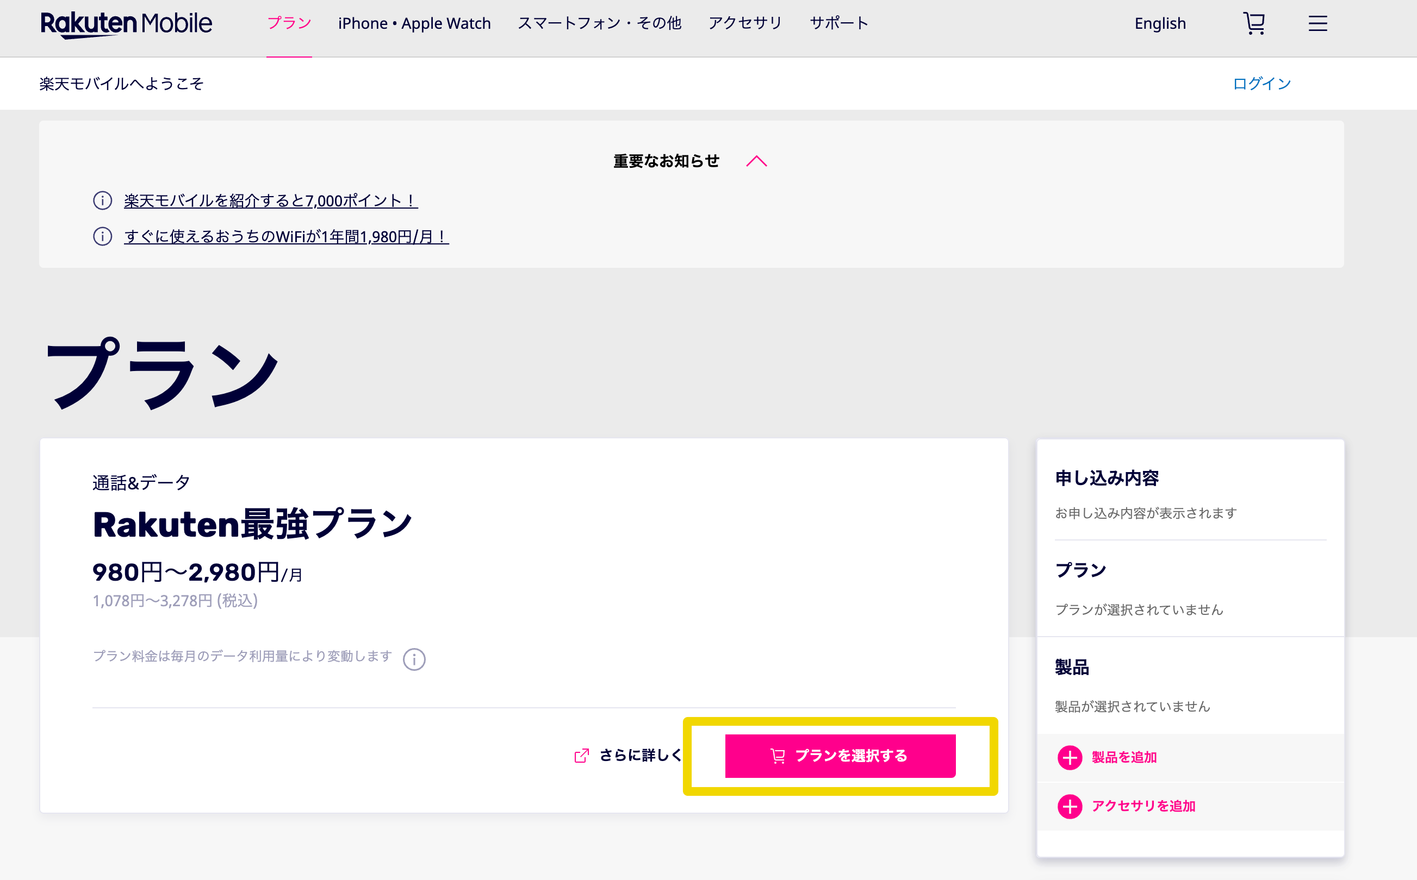The width and height of the screenshot is (1417, 880).
Task: Click 楽天モバイルへようこそ text
Action: [122, 84]
